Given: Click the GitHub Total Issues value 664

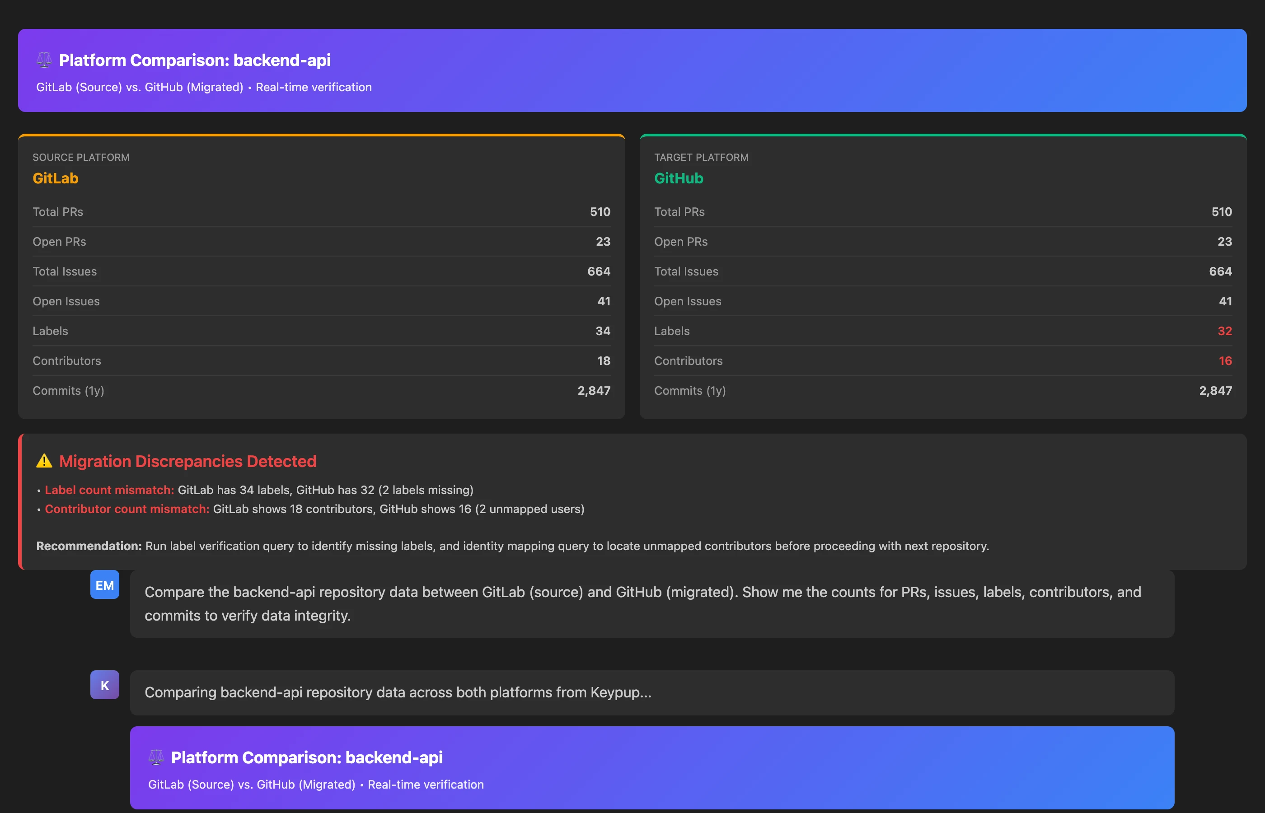Looking at the screenshot, I should tap(1221, 271).
